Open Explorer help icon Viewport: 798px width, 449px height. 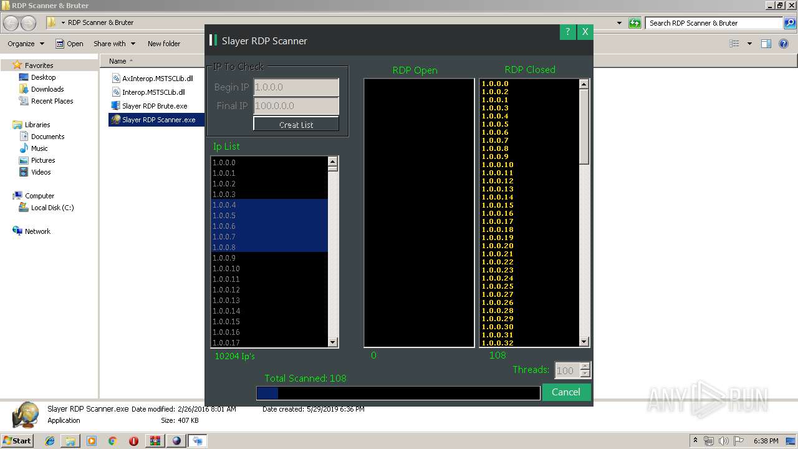(x=785, y=44)
